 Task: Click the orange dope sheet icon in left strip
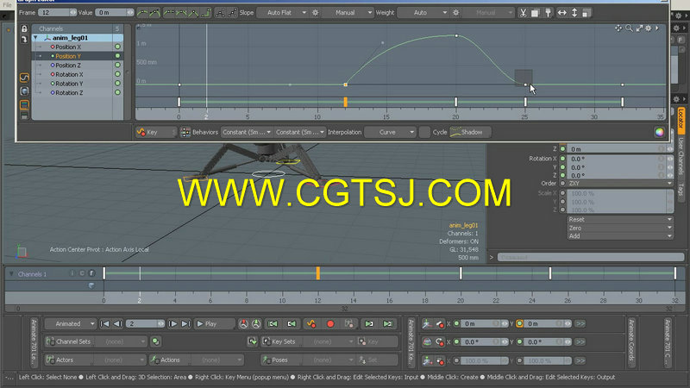25,104
